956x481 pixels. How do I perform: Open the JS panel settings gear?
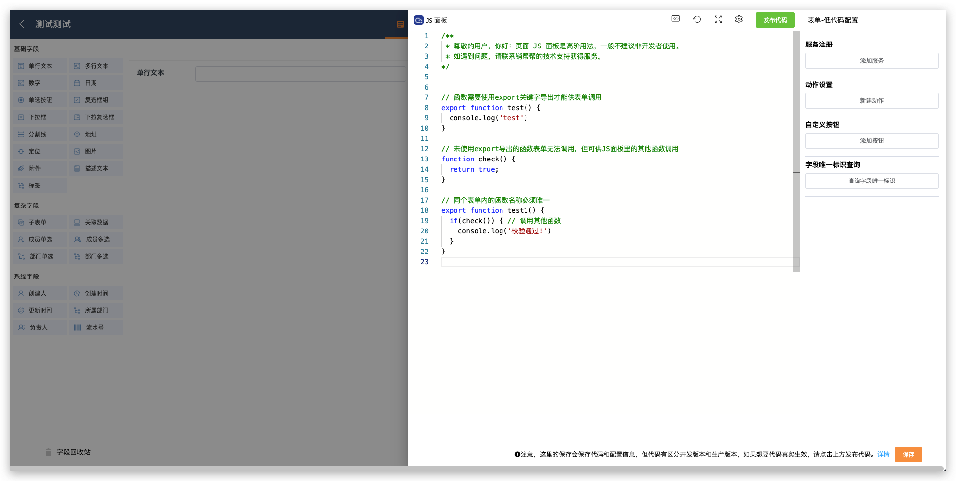coord(739,19)
